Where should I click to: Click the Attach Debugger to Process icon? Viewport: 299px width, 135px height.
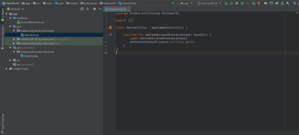[x=253, y=3]
